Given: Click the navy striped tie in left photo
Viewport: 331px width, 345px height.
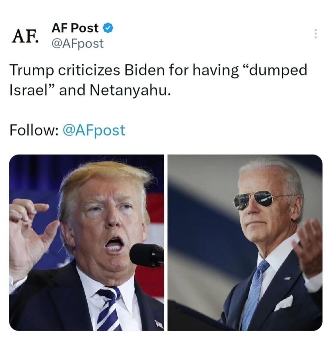Looking at the screenshot, I should pos(109,309).
